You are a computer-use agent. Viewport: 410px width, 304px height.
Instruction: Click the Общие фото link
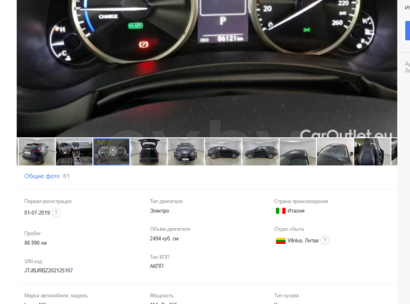point(42,176)
